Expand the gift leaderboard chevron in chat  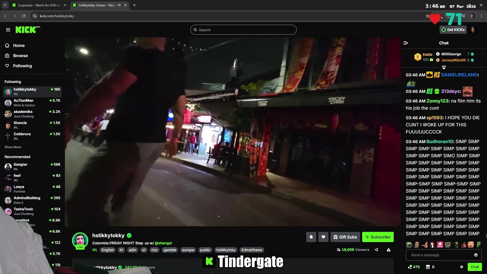click(x=444, y=67)
